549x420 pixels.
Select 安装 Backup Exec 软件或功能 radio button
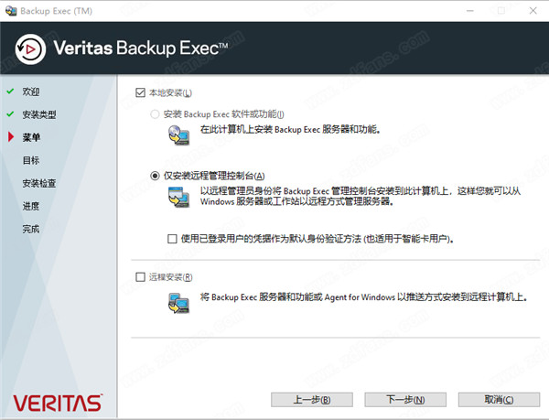click(155, 114)
